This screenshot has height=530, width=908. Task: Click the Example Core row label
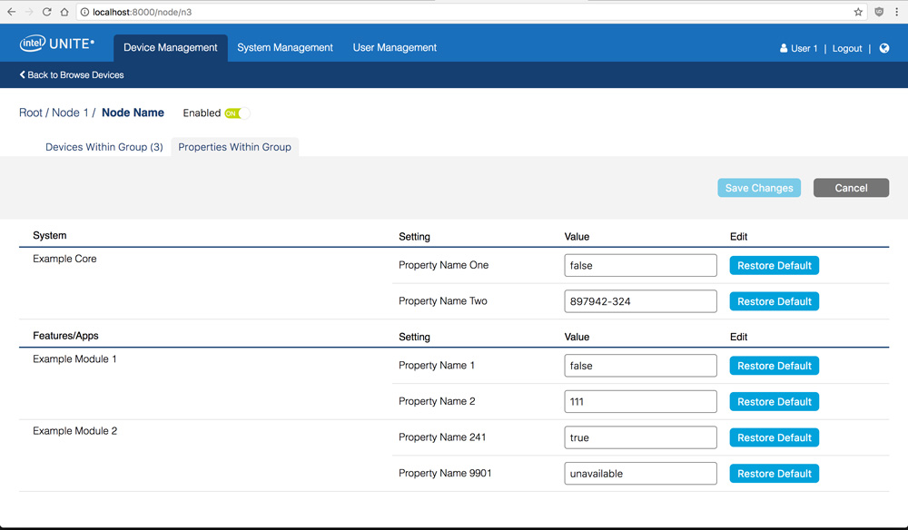[64, 259]
